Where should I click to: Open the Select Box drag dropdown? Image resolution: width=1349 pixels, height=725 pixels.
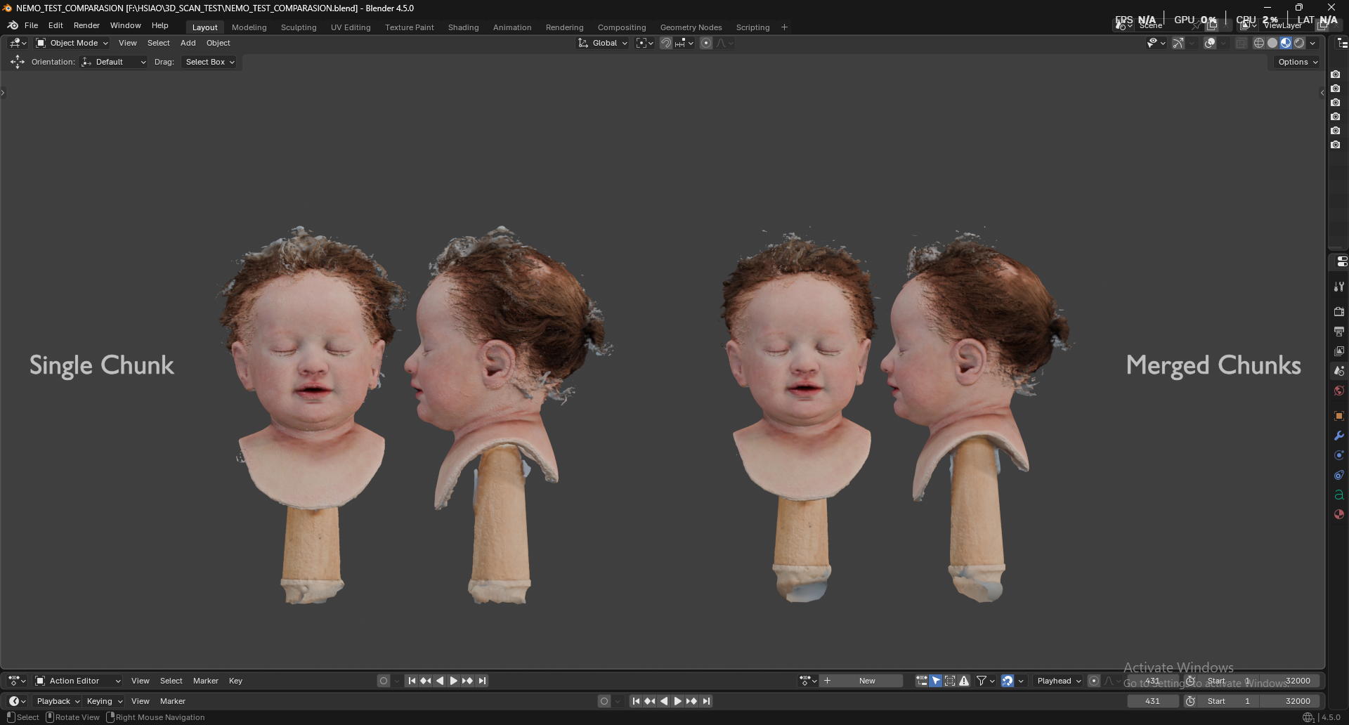tap(209, 62)
